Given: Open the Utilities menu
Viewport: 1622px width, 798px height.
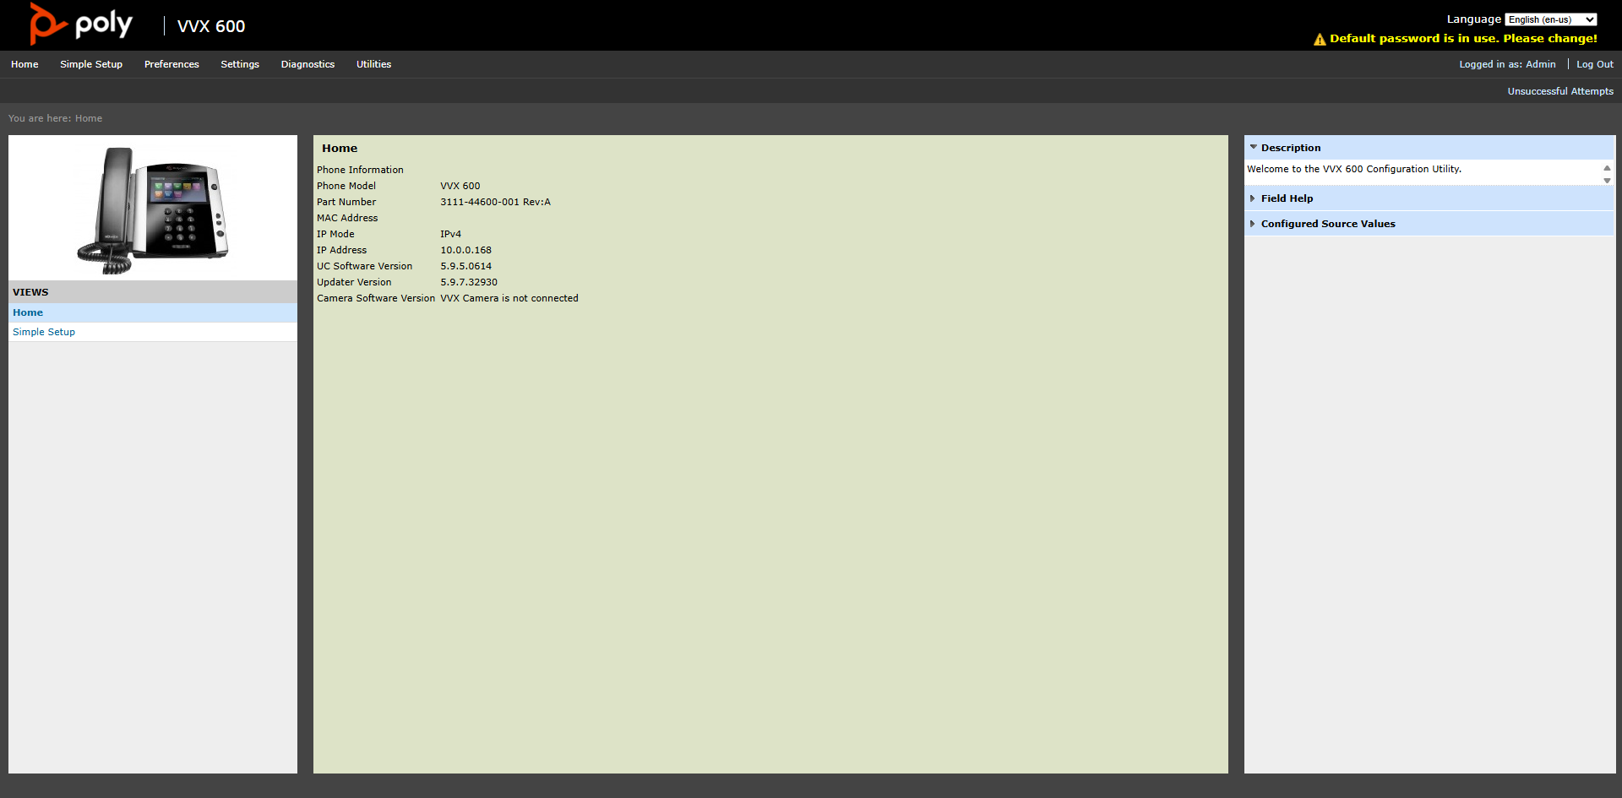Looking at the screenshot, I should [373, 64].
